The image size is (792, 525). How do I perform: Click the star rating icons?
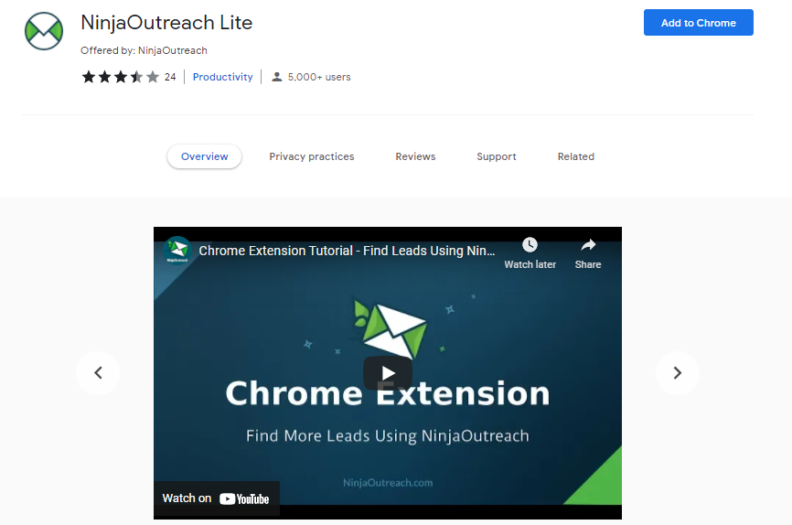coord(120,77)
